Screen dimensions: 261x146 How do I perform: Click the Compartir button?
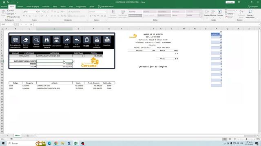pos(252,6)
